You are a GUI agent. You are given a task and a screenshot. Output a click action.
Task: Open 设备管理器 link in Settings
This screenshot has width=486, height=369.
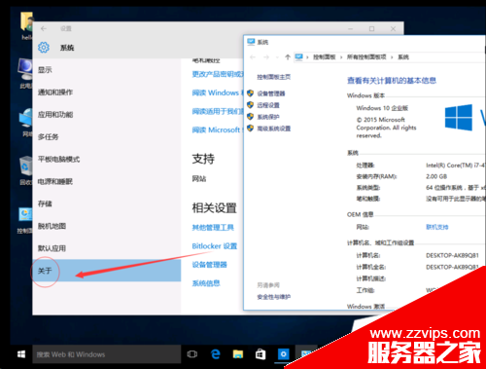209,265
